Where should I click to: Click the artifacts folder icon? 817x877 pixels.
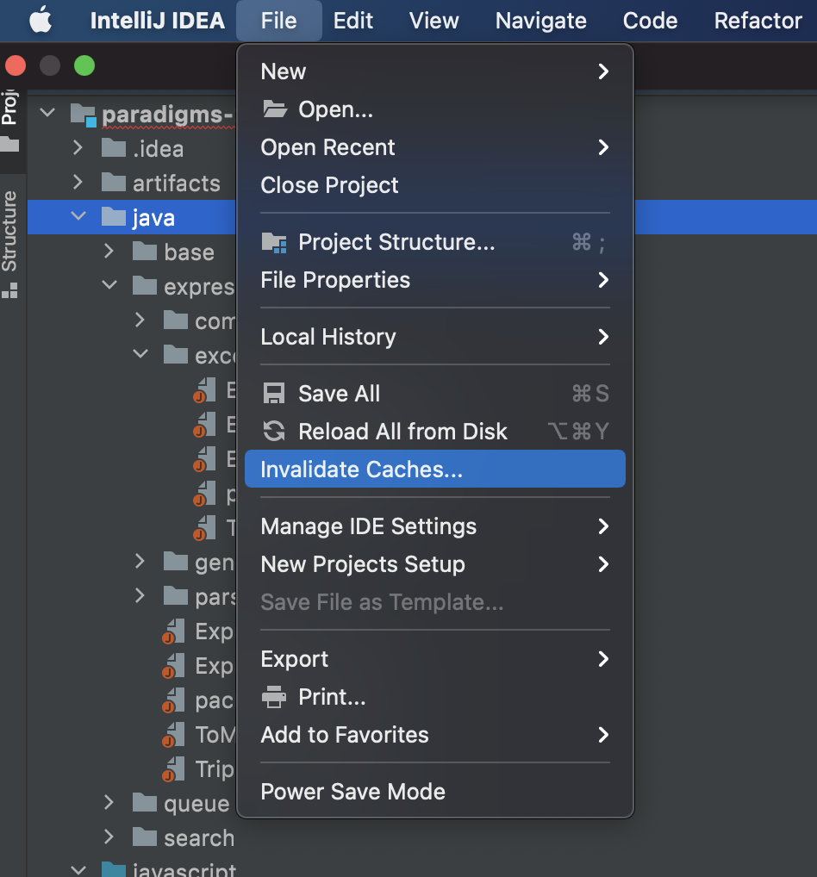tap(114, 183)
